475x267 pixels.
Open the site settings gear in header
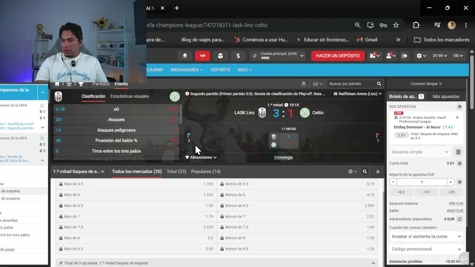coord(421,56)
